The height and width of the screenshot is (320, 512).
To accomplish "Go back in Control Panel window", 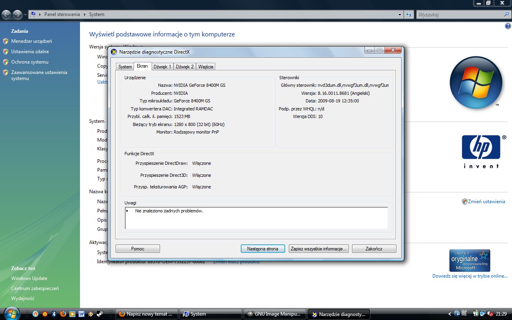I will coord(6,15).
